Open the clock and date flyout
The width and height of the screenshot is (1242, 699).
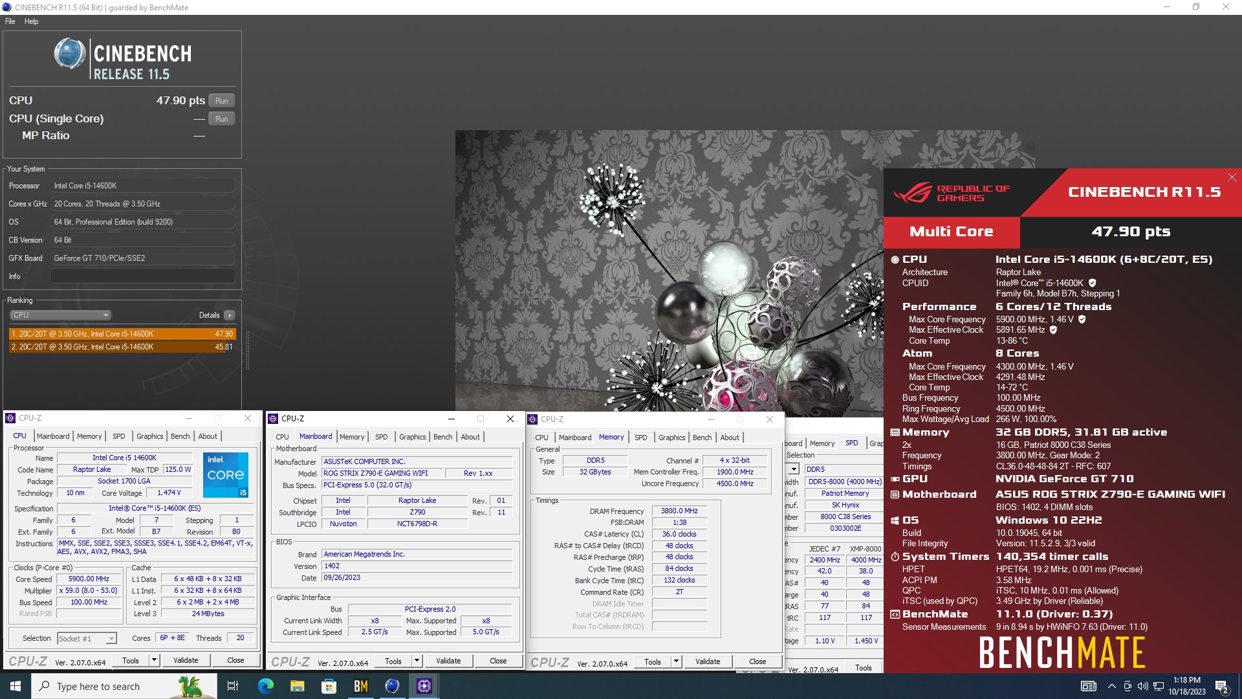[x=1187, y=686]
